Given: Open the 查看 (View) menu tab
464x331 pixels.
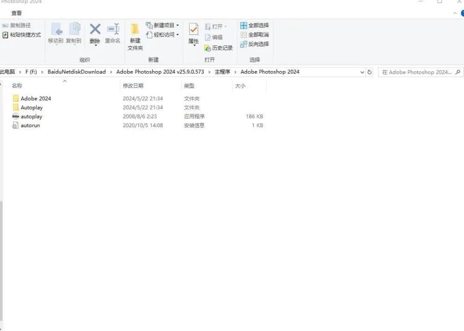Looking at the screenshot, I should (x=16, y=13).
